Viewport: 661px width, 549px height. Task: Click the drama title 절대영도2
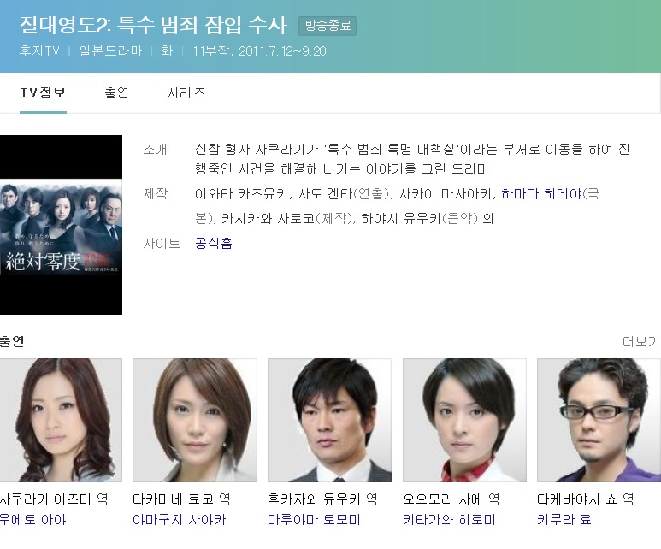pyautogui.click(x=66, y=25)
